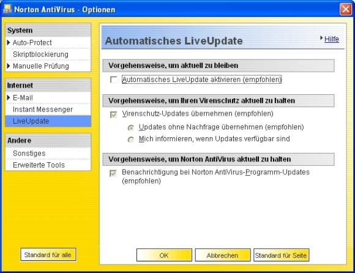This screenshot has height=273, width=355.
Task: Close the Optionen window
Action: [345, 9]
